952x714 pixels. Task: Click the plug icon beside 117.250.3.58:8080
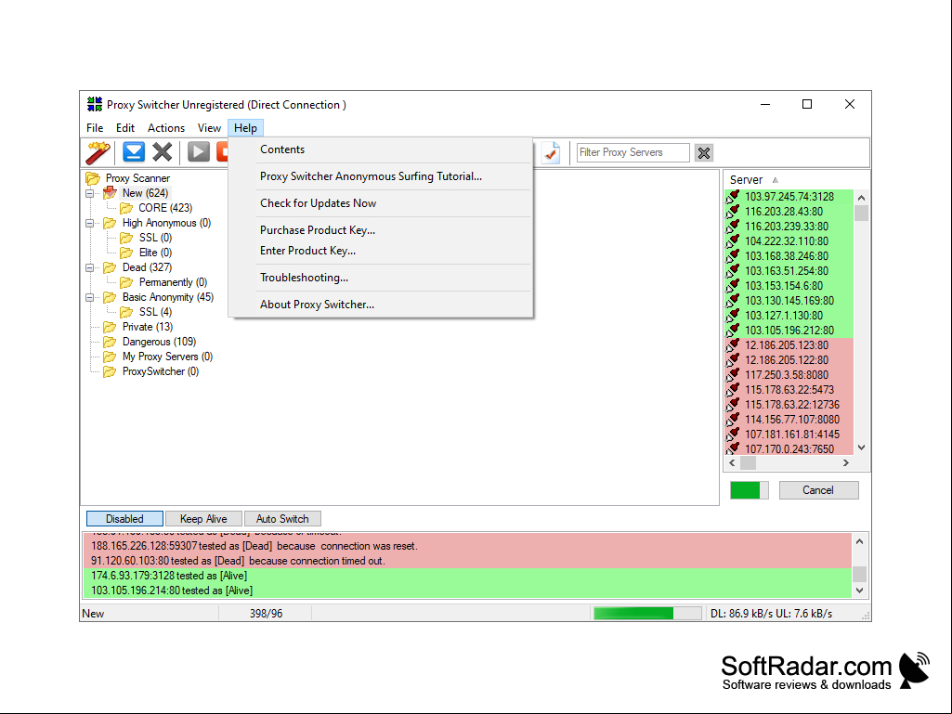(733, 374)
